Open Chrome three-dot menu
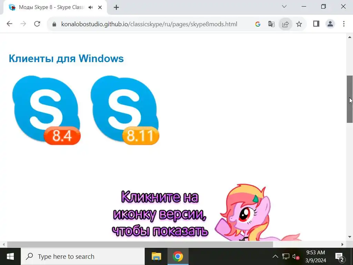 (x=344, y=24)
